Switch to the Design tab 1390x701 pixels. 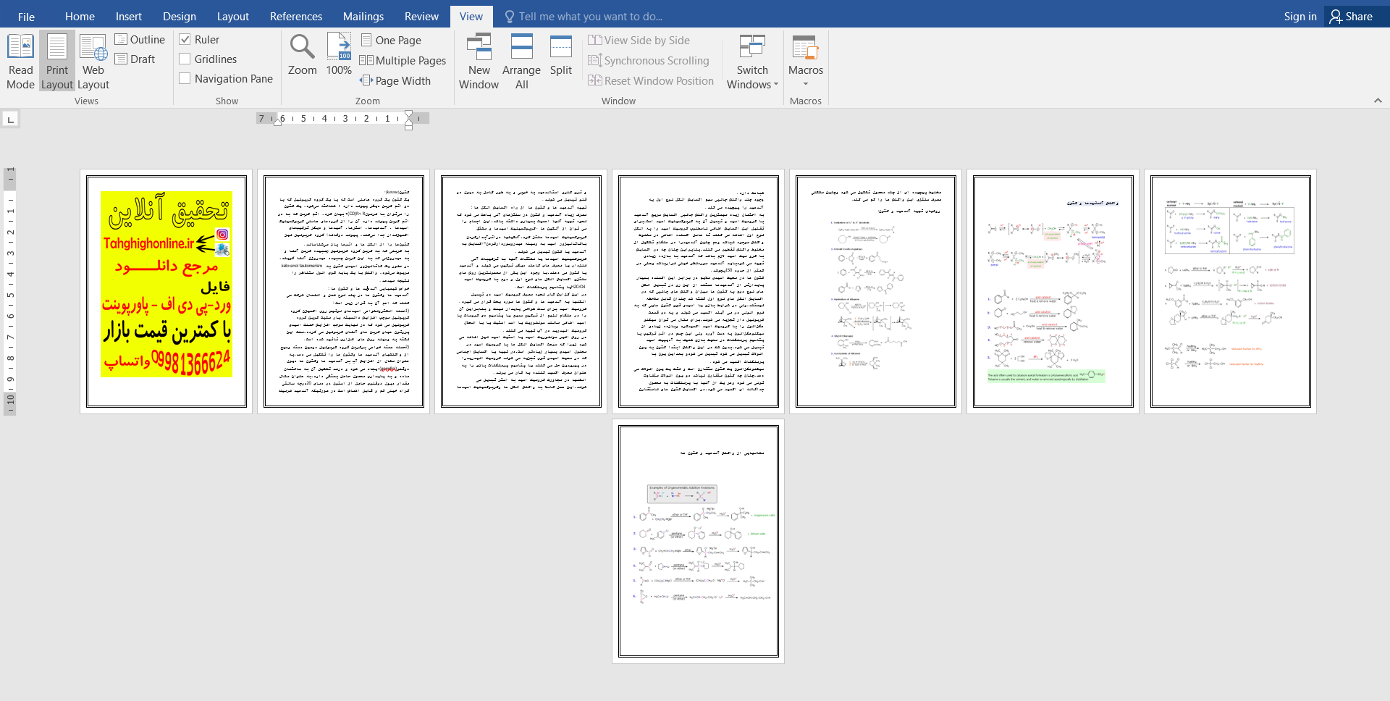coord(180,17)
